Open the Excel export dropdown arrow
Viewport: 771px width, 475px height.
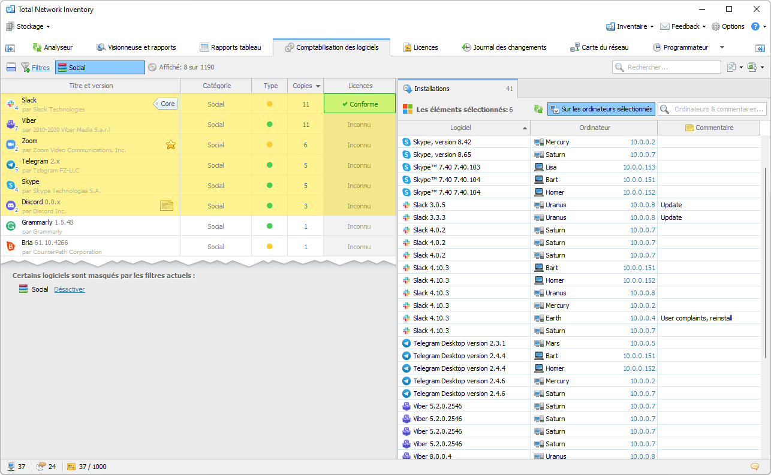761,68
